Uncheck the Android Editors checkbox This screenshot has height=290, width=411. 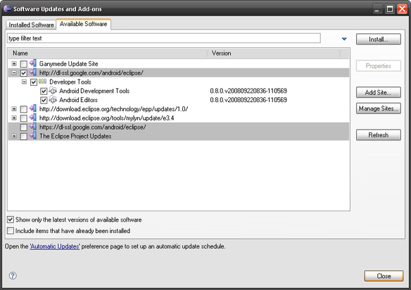(x=44, y=99)
